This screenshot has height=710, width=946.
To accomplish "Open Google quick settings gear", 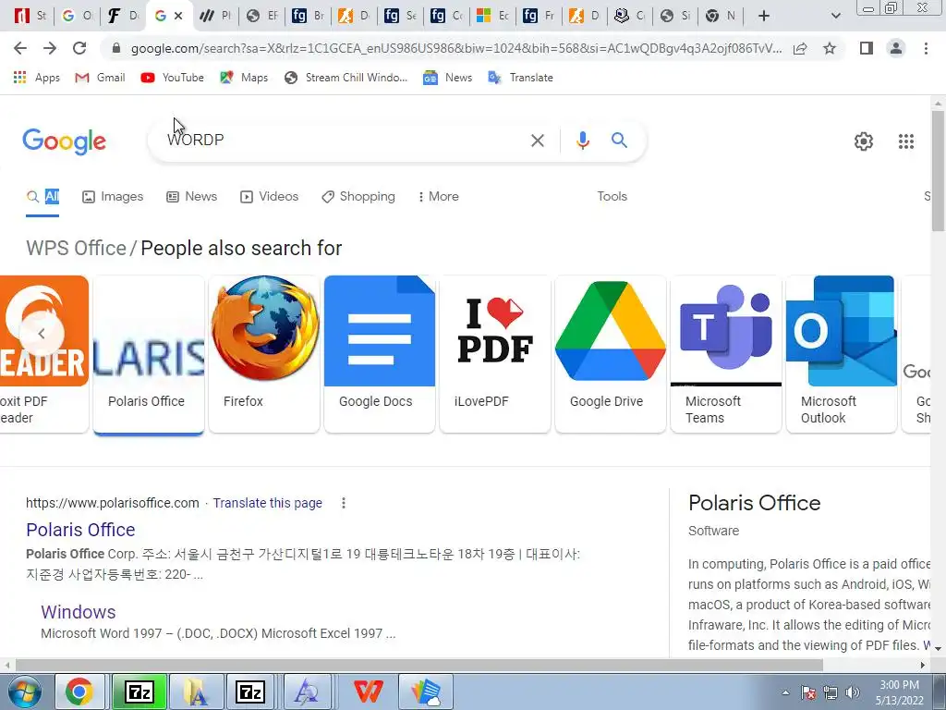I will [864, 141].
